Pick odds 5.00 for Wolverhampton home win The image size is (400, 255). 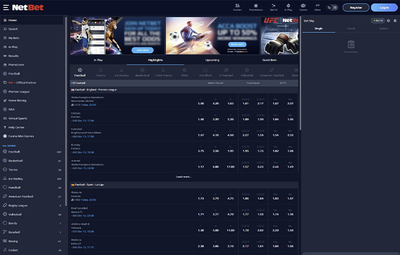tap(201, 102)
